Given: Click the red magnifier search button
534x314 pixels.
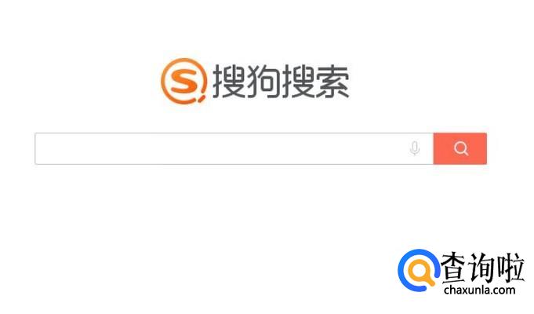Looking at the screenshot, I should 460,148.
